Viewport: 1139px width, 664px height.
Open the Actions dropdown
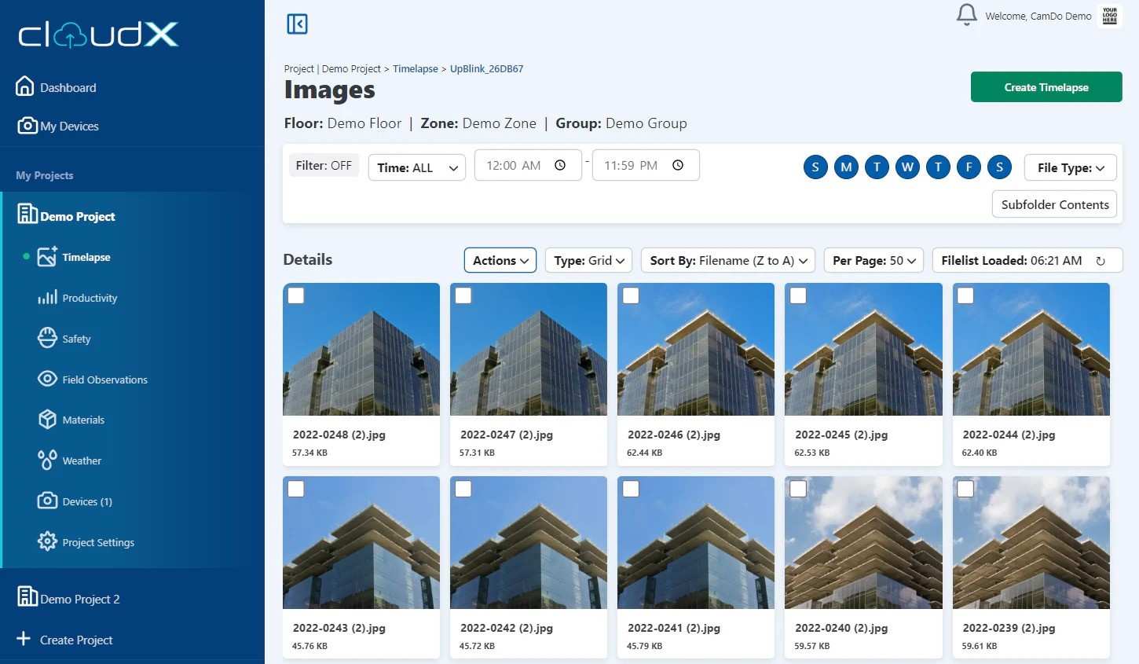500,260
